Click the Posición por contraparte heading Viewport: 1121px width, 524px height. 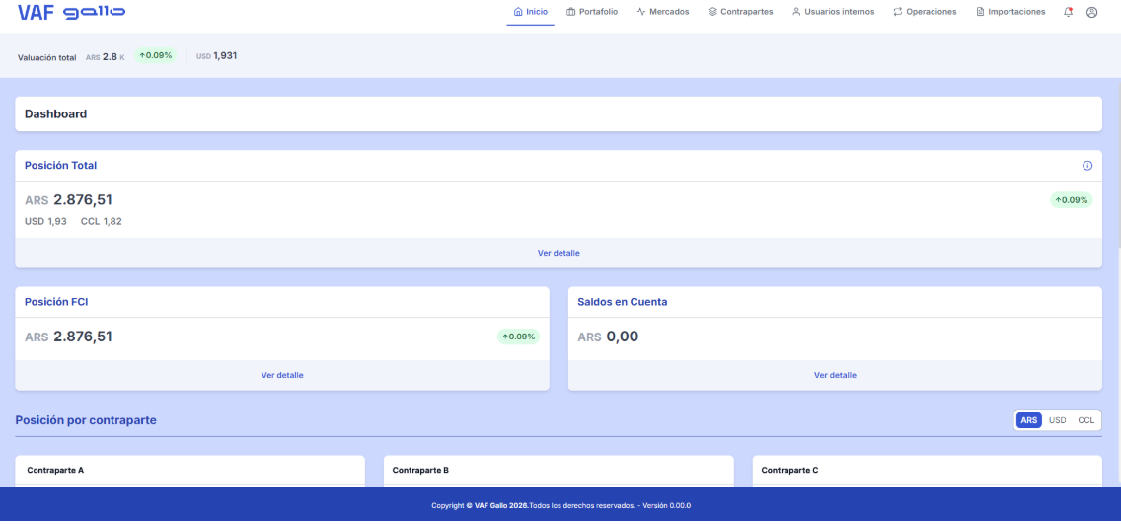coord(86,420)
